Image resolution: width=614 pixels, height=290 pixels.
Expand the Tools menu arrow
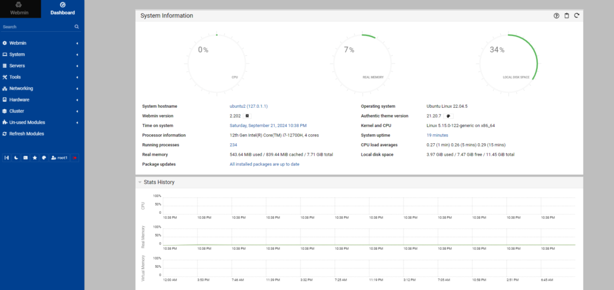pos(77,77)
